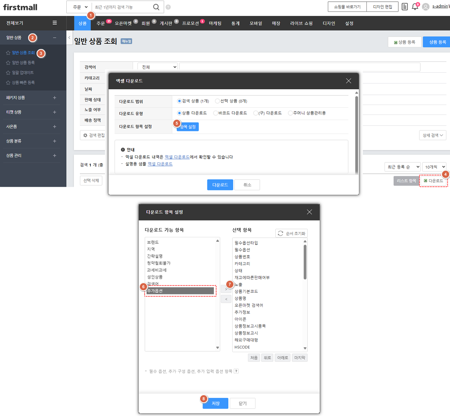Select 상품 다운로드 radio option

[x=179, y=113]
